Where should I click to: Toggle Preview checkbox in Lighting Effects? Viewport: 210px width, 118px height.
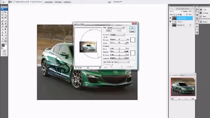tap(76, 68)
